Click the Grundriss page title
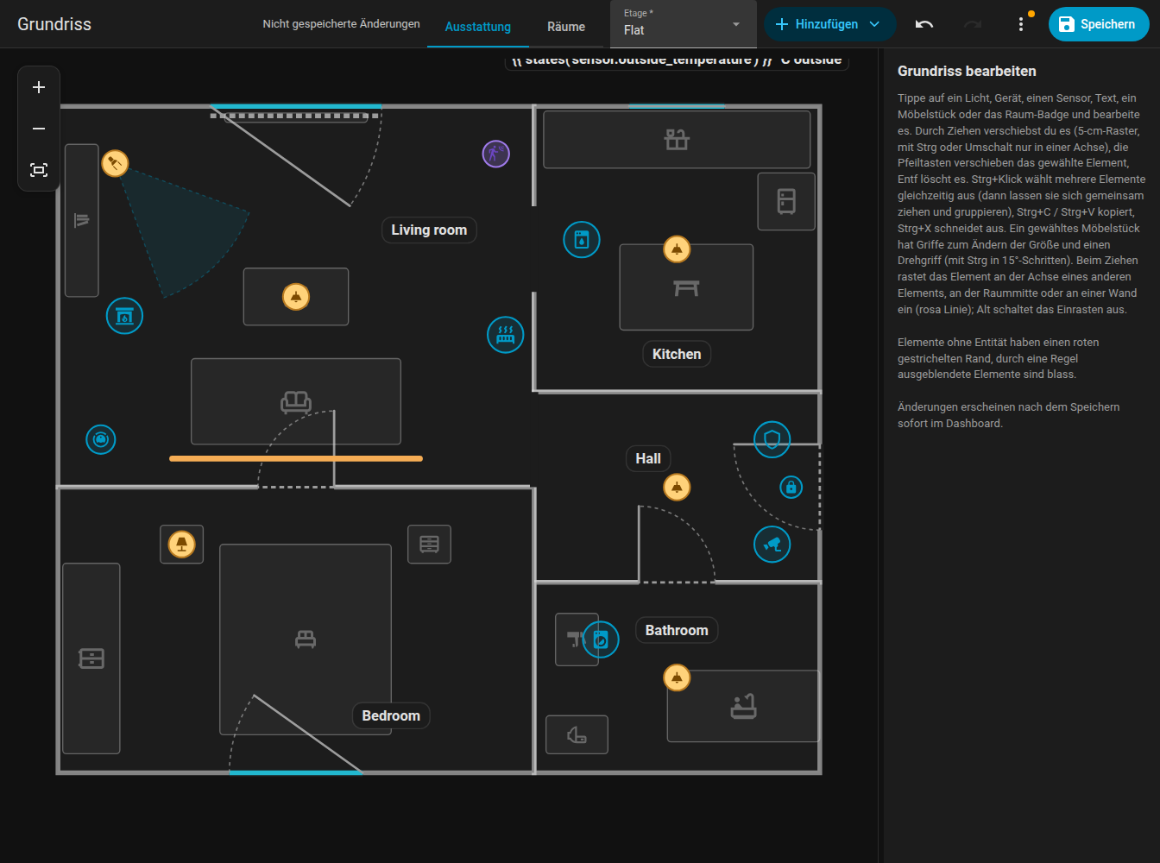Image resolution: width=1160 pixels, height=863 pixels. tap(54, 24)
